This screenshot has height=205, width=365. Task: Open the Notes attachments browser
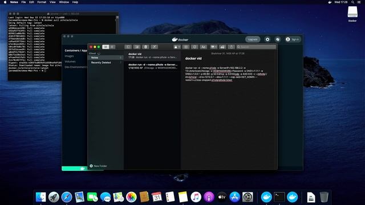pos(137,47)
